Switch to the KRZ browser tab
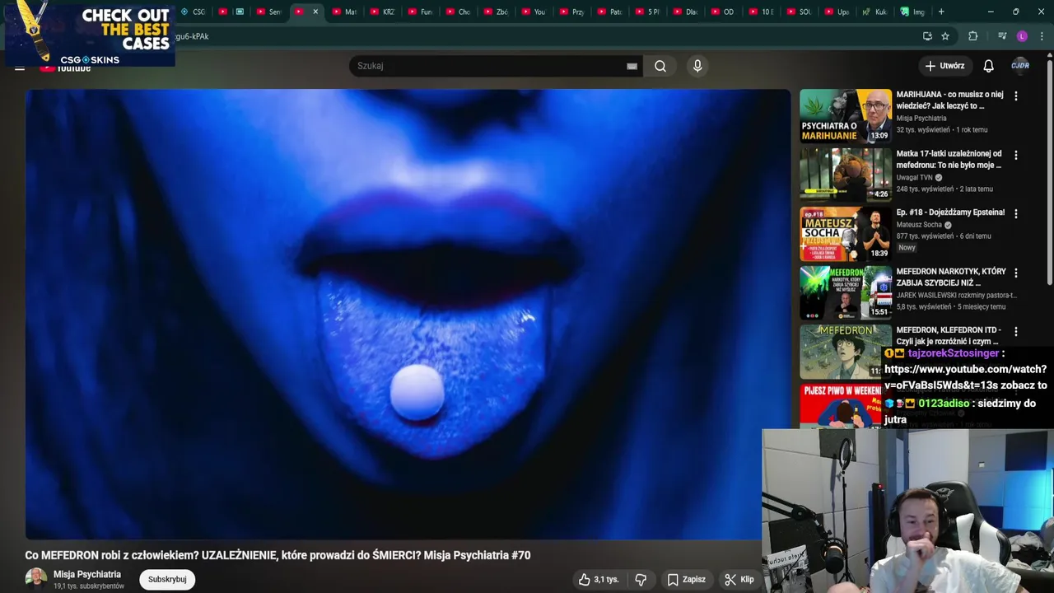The width and height of the screenshot is (1054, 593). pos(382,12)
